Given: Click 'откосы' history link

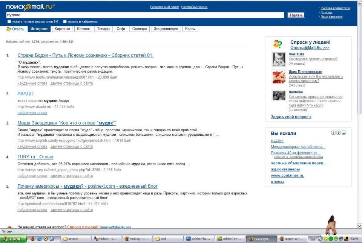Looking at the screenshot, I should 278,182.
